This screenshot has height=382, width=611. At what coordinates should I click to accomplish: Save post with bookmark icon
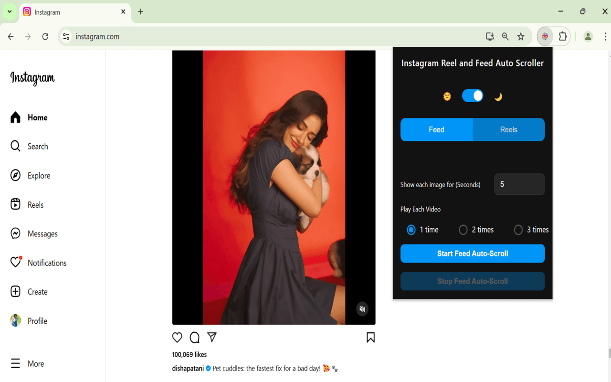coord(370,338)
